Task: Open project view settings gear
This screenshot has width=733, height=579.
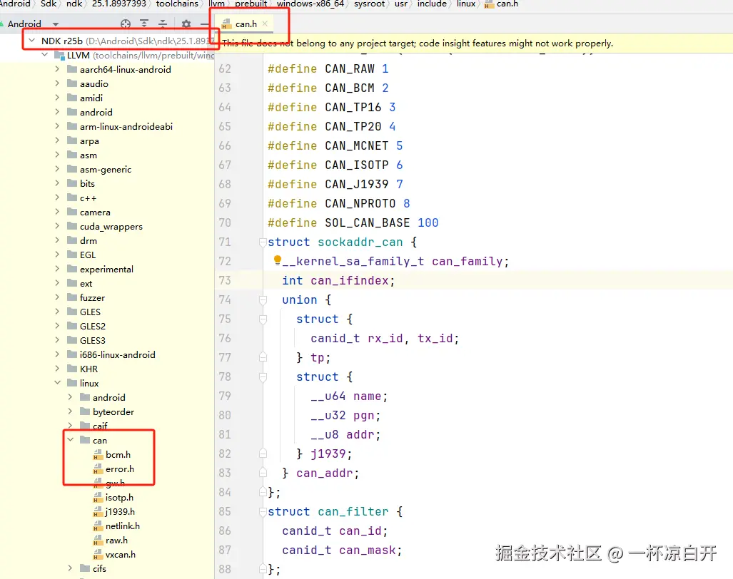Action: pyautogui.click(x=186, y=24)
